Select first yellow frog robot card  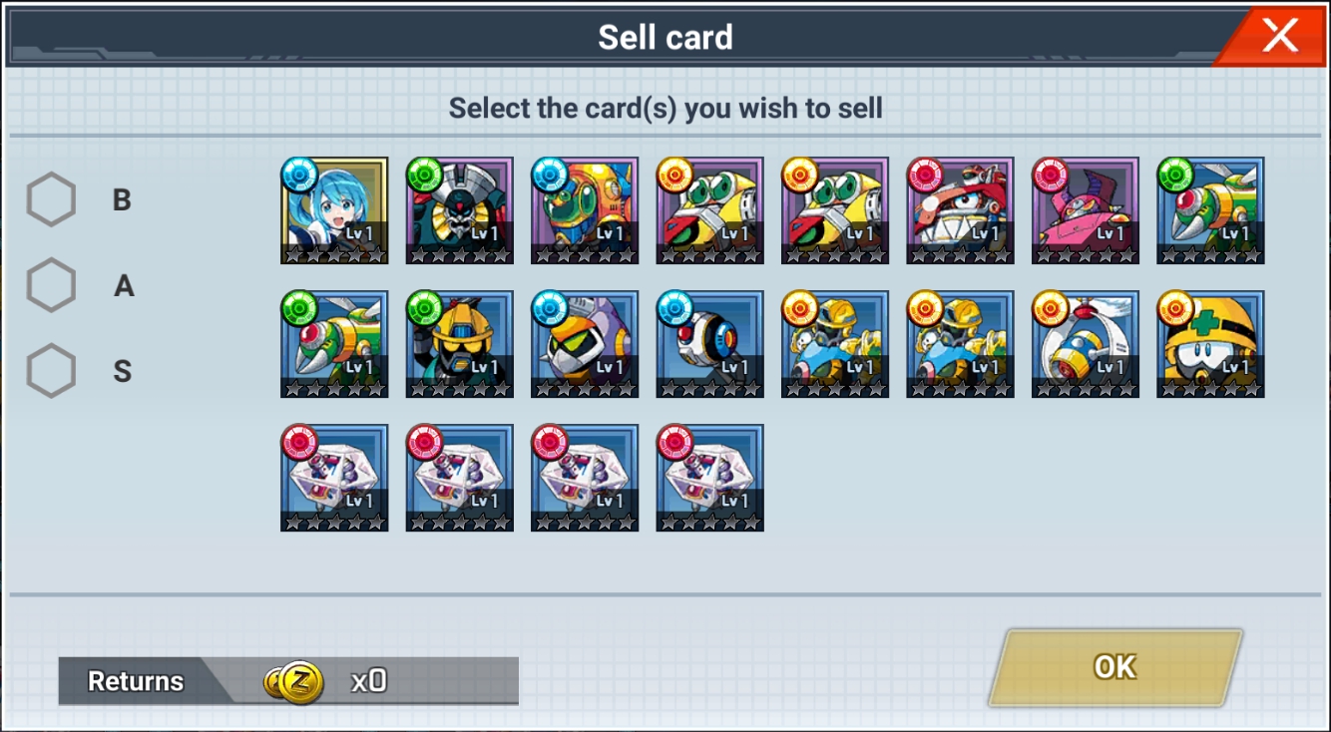(x=710, y=210)
